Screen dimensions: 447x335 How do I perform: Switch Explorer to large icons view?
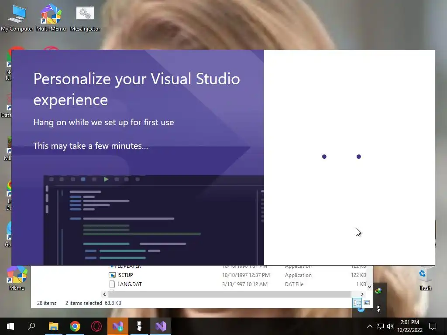pos(367,303)
